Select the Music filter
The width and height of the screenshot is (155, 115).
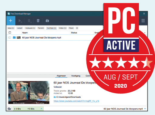click(71, 28)
